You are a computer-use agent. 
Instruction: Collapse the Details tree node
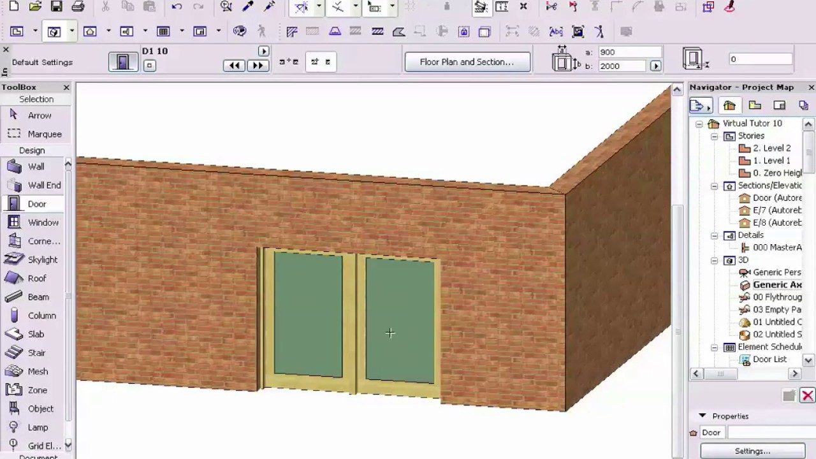coord(714,236)
